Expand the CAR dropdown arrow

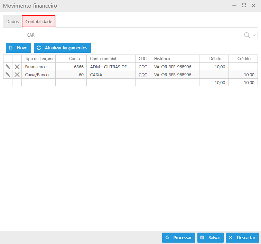(x=254, y=35)
